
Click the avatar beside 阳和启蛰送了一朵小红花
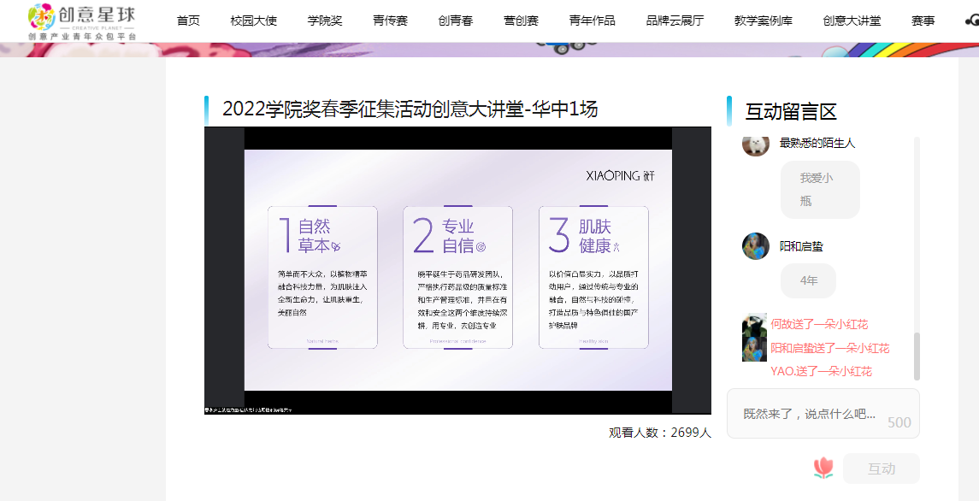pyautogui.click(x=754, y=349)
